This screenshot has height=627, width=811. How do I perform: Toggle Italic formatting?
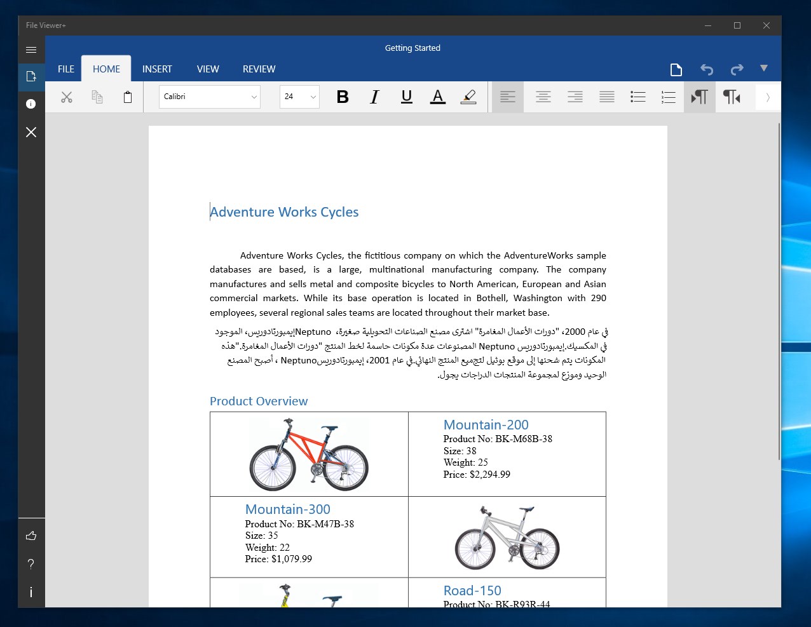pyautogui.click(x=375, y=97)
